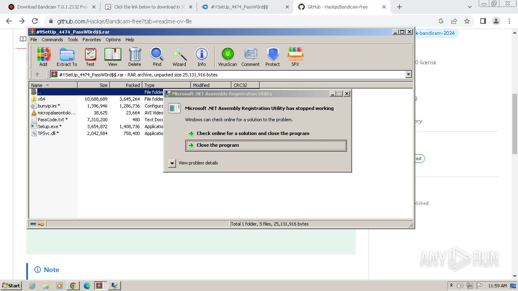518x291 pixels.
Task: Open the Wizard wand icon
Action: click(x=179, y=57)
